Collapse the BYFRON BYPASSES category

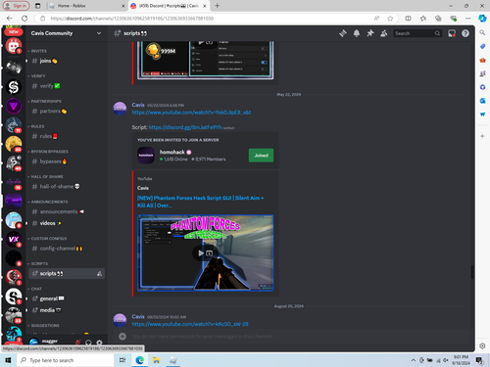point(48,152)
